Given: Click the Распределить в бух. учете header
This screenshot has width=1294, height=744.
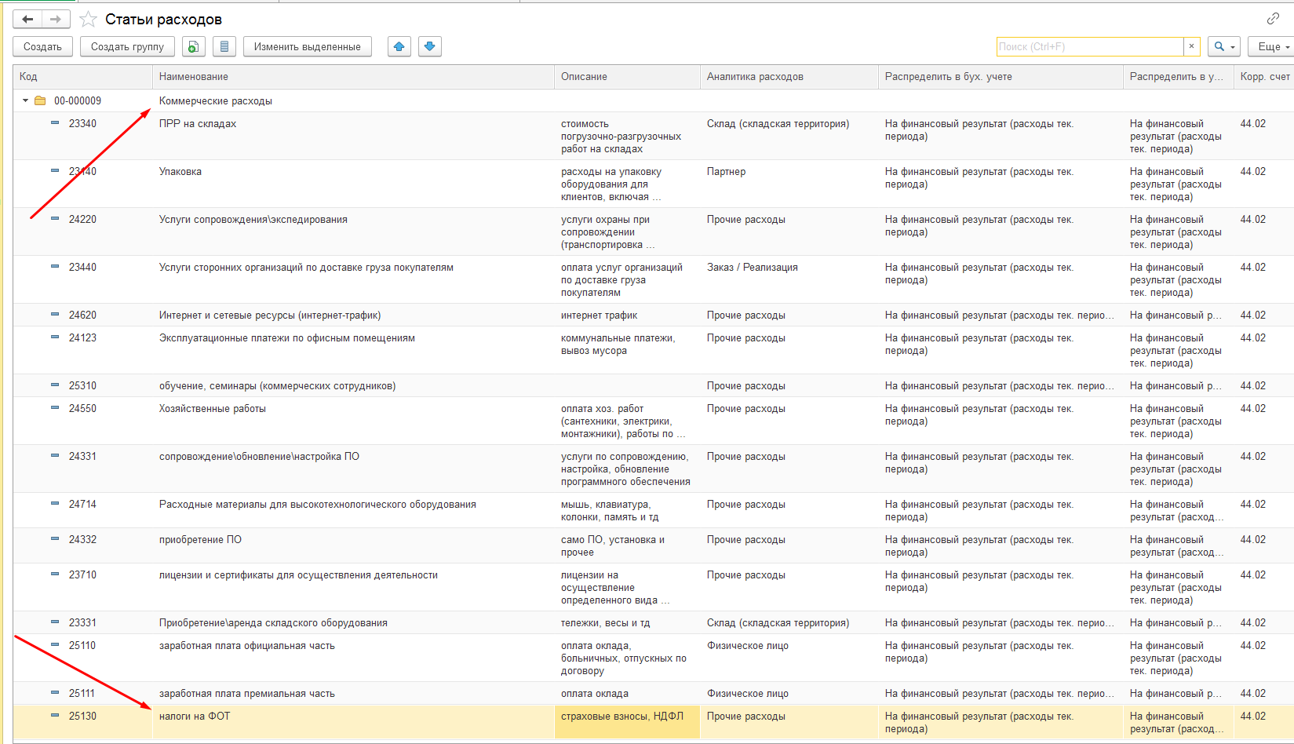Looking at the screenshot, I should 1001,77.
